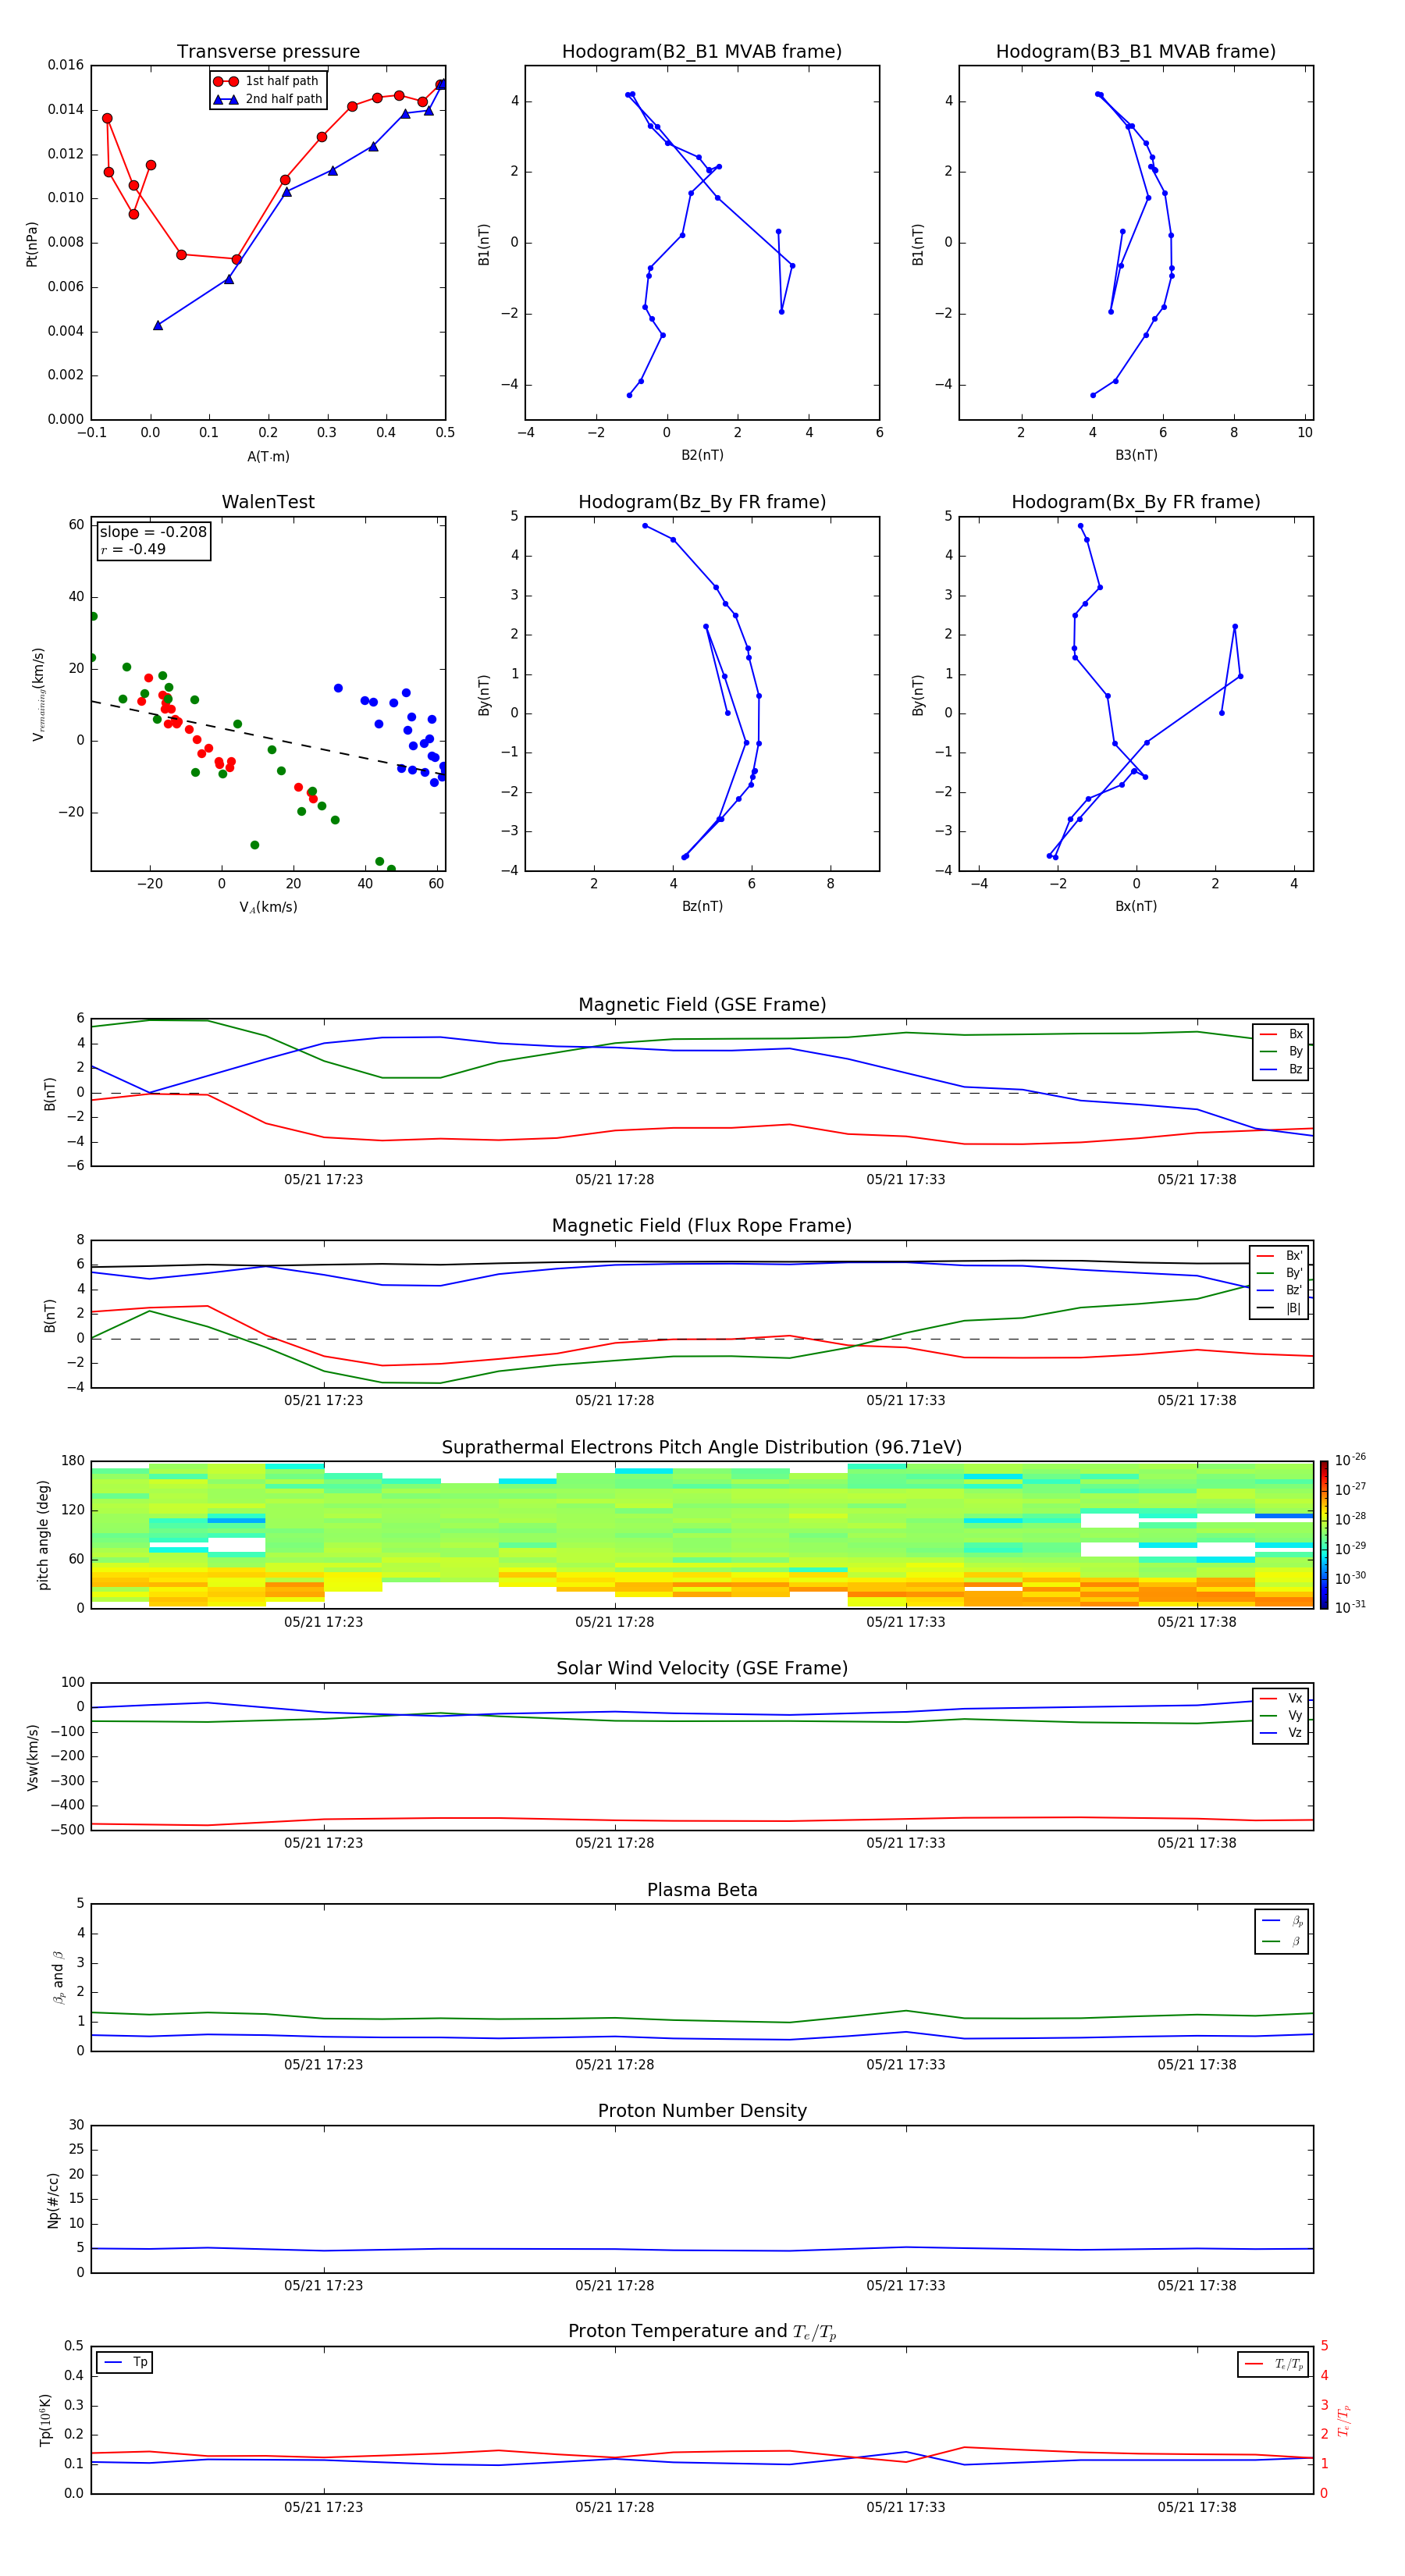Click the 'Hodogram(B2_B1 MVAB frame)' title

(702, 52)
